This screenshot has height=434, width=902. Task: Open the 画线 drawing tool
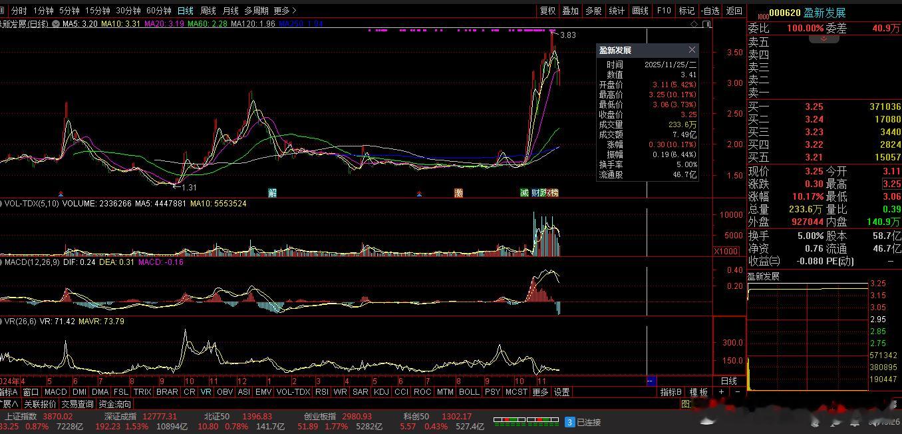coord(640,11)
